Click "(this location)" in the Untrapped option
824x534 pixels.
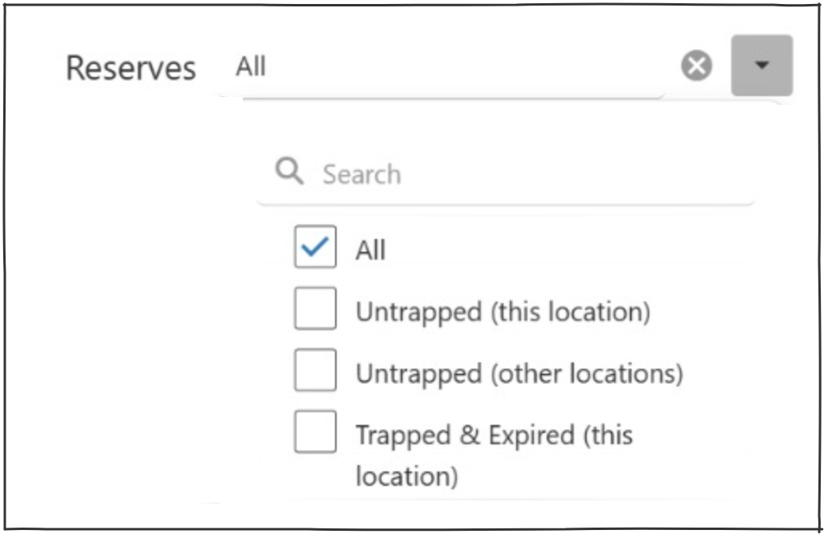tap(570, 311)
